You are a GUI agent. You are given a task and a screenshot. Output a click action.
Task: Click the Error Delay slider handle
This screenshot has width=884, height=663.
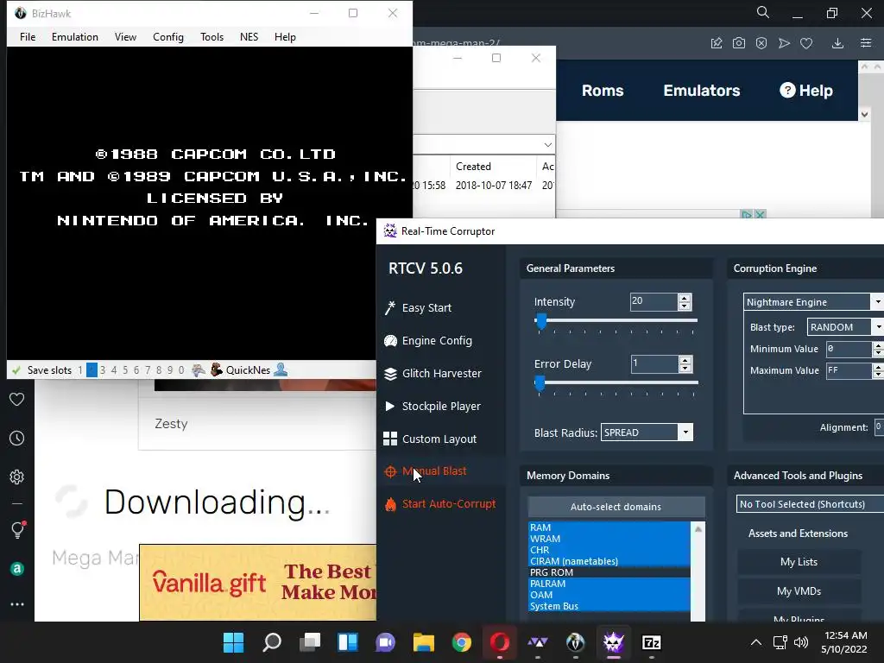point(540,383)
